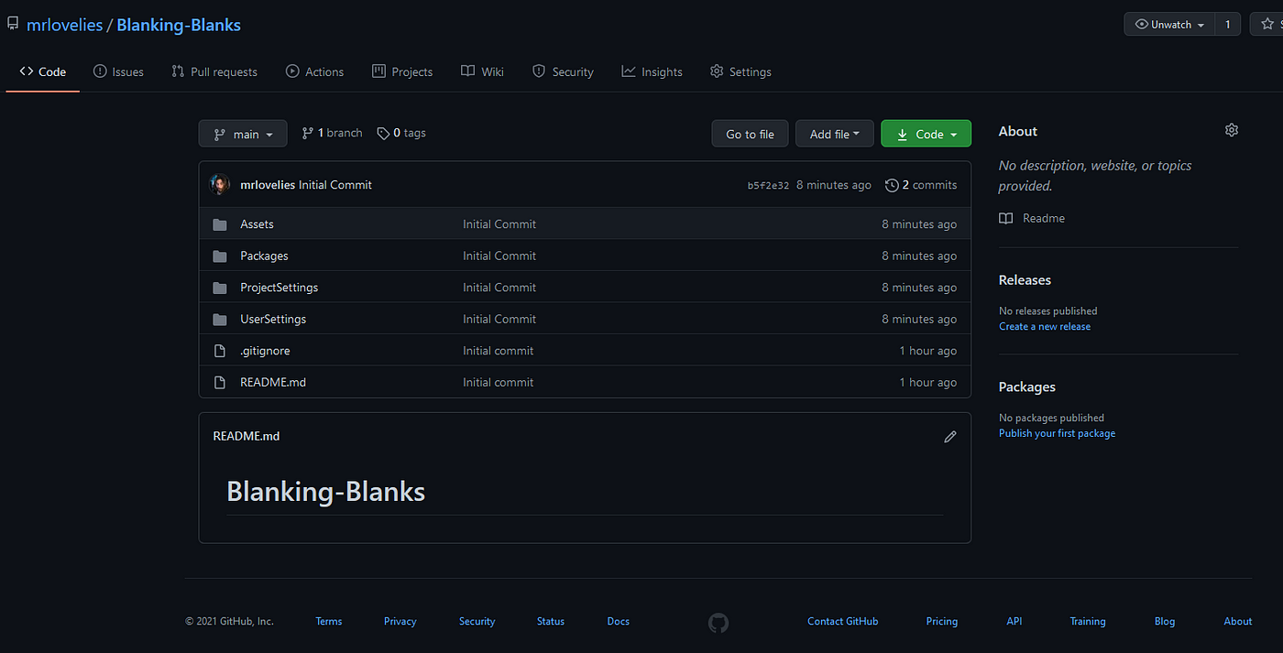Open commit hash b5f2e32
1283x653 pixels.
point(768,185)
